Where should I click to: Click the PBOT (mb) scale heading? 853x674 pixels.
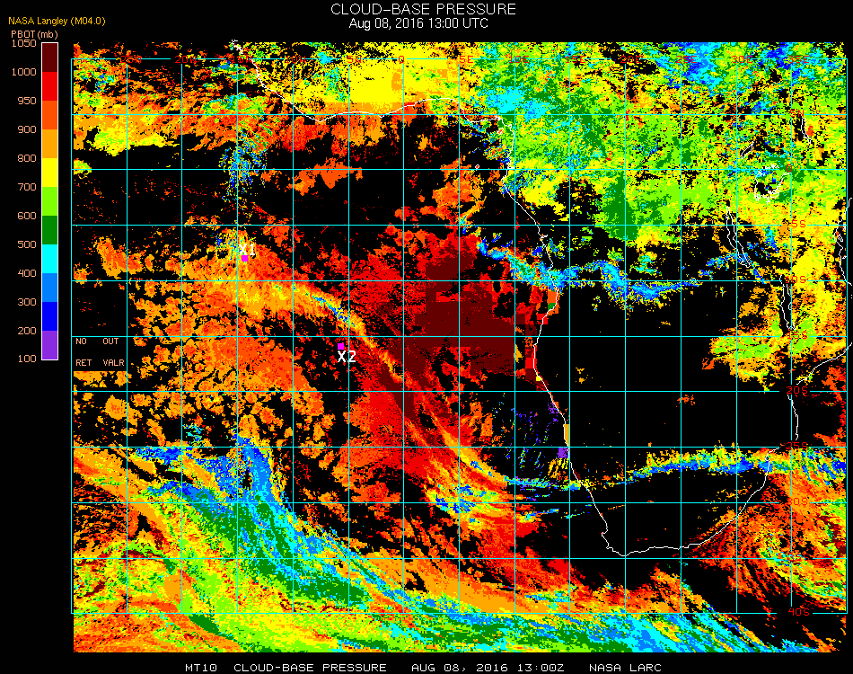34,34
